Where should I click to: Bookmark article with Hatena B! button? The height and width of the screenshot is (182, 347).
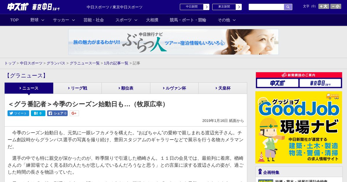tap(38, 113)
